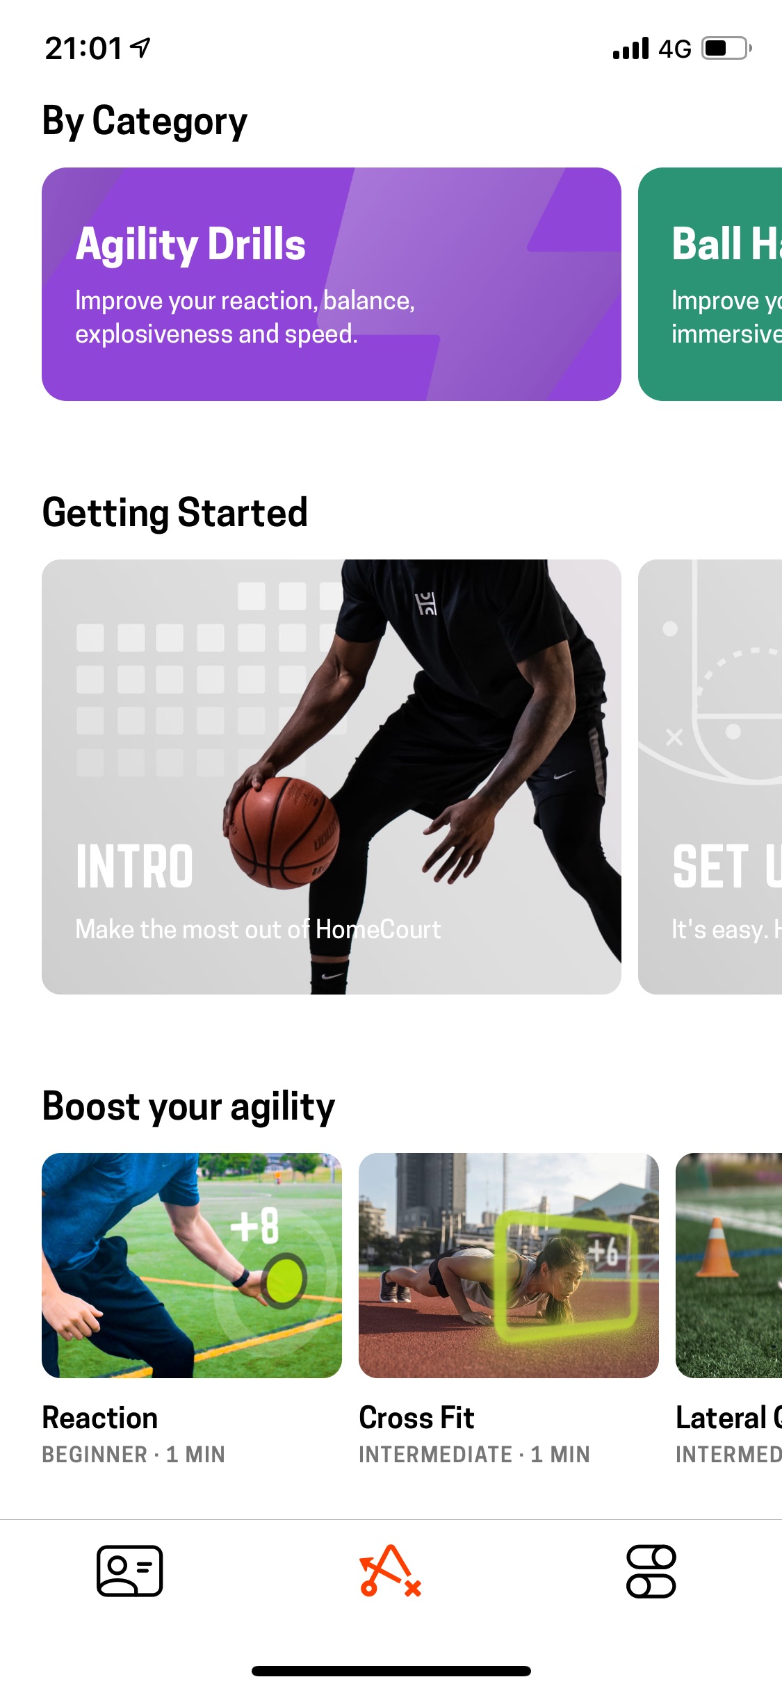Tap the Boost your agility heading

(188, 1107)
